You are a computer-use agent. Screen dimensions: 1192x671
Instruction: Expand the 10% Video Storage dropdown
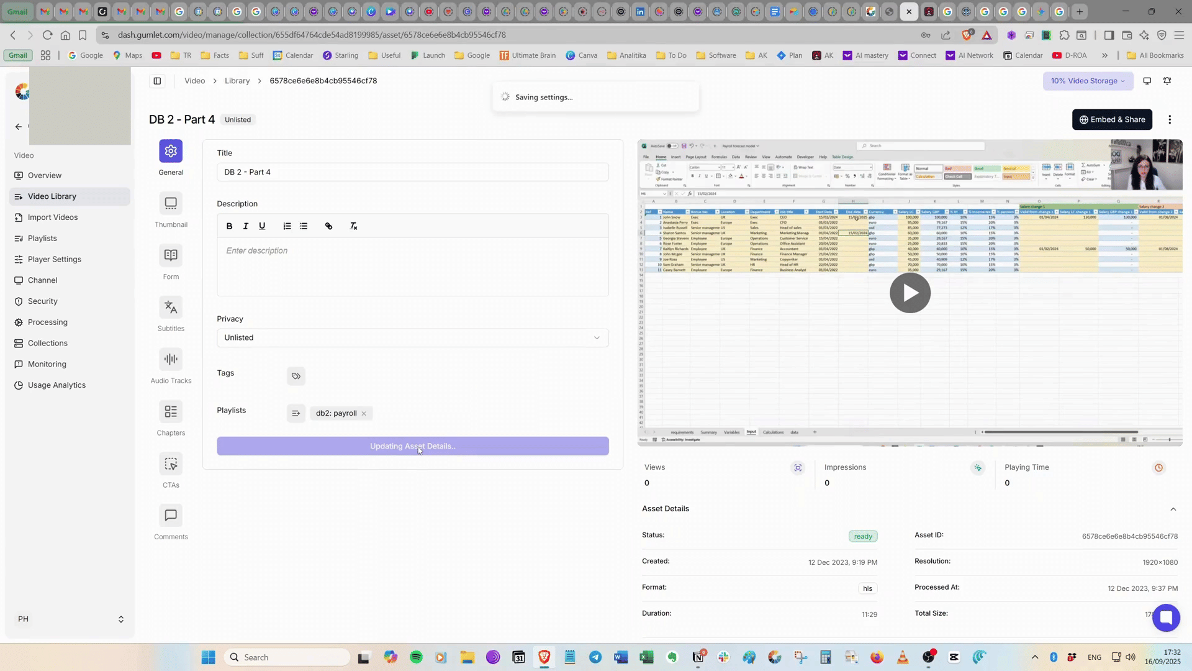(1088, 81)
